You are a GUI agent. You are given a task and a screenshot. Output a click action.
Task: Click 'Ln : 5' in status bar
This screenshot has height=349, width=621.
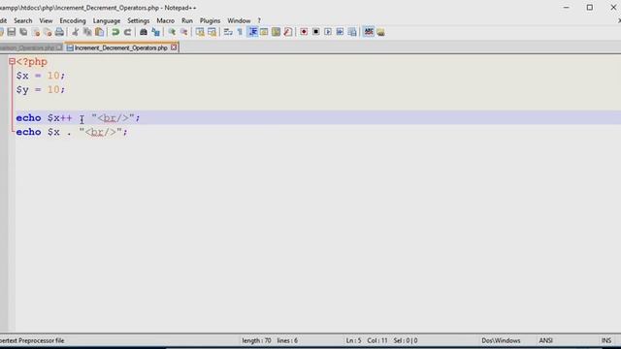tap(353, 340)
